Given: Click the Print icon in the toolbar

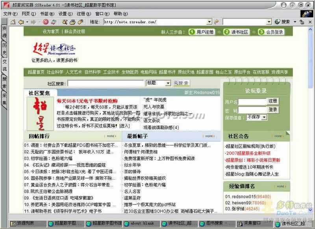Looking at the screenshot, I should 72,22.
